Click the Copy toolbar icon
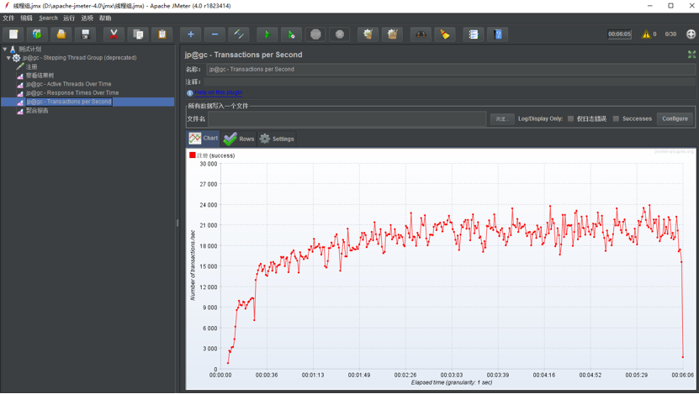Viewport: 699px width, 394px height. point(138,34)
